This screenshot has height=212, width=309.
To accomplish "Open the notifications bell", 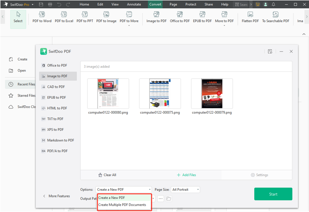I will (x=273, y=4).
